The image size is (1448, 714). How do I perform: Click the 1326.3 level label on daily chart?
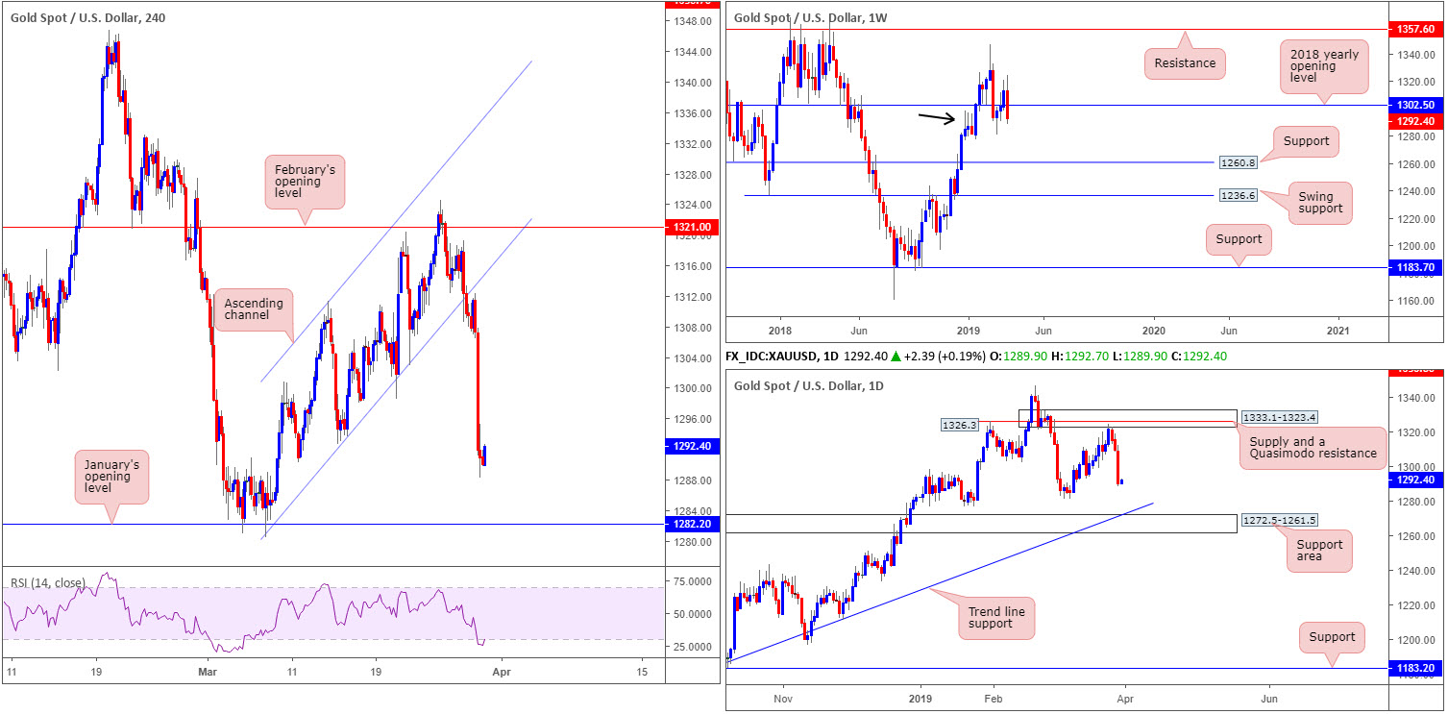959,424
